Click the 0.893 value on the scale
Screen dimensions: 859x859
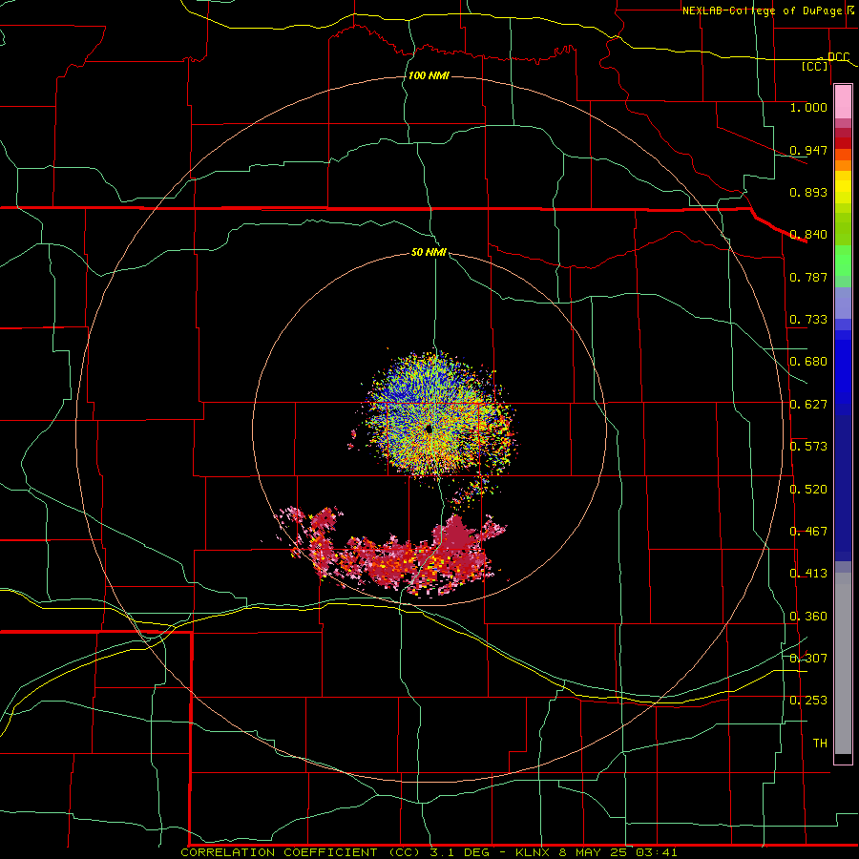point(808,192)
